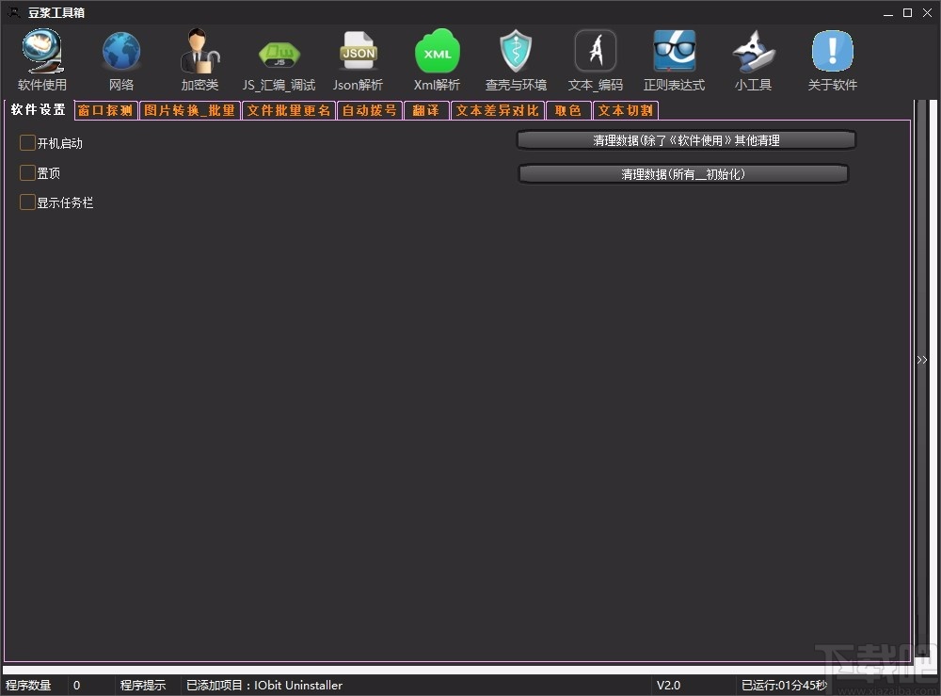Open the 文本切割 tab
This screenshot has width=941, height=696.
click(626, 110)
